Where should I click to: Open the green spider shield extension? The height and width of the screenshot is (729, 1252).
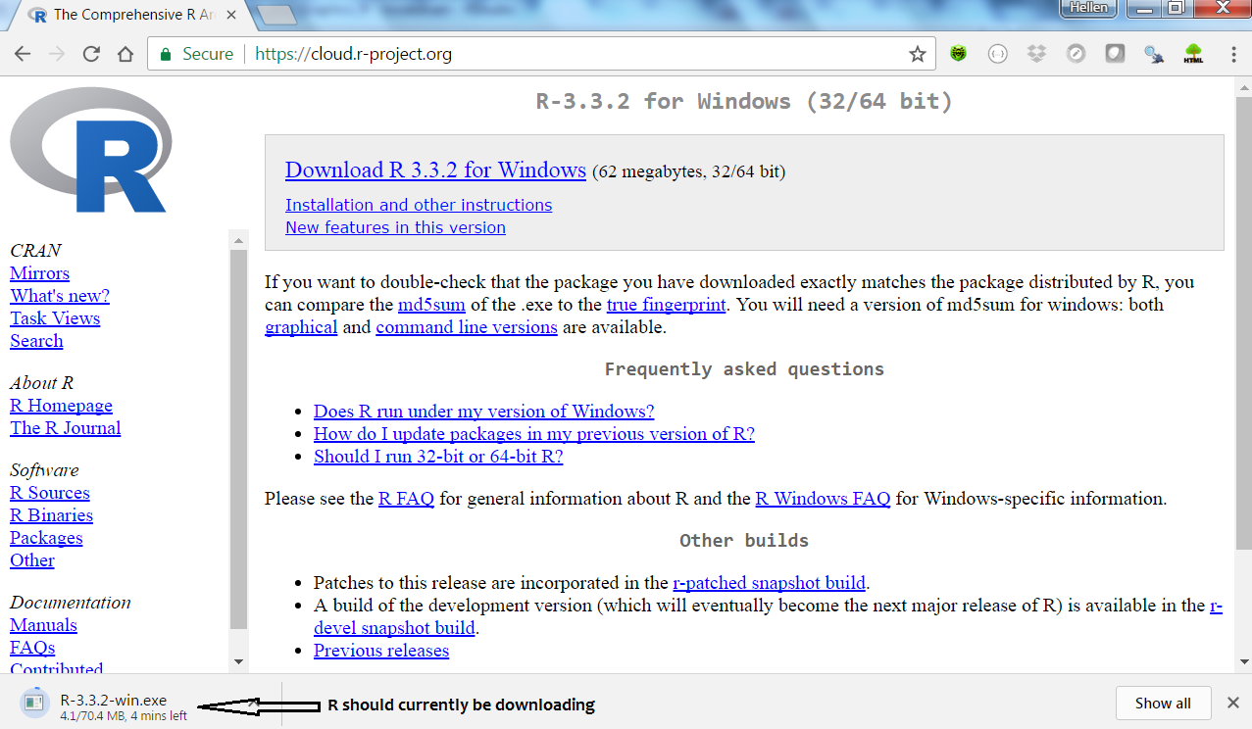(x=958, y=55)
